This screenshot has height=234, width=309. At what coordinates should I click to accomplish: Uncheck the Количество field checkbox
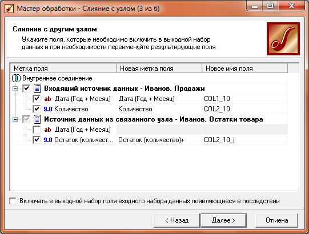37,109
